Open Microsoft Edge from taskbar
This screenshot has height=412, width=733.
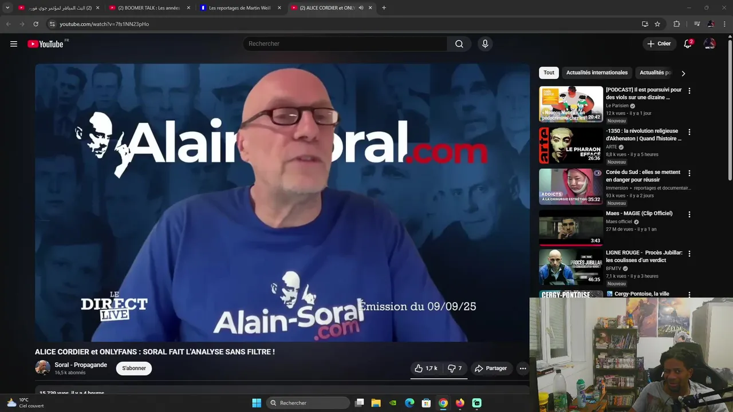tap(409, 403)
